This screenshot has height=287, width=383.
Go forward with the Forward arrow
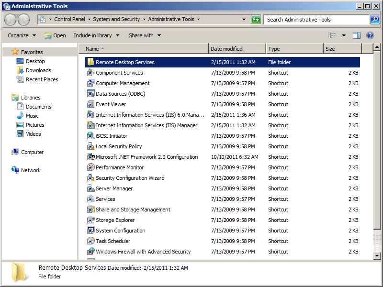click(23, 20)
